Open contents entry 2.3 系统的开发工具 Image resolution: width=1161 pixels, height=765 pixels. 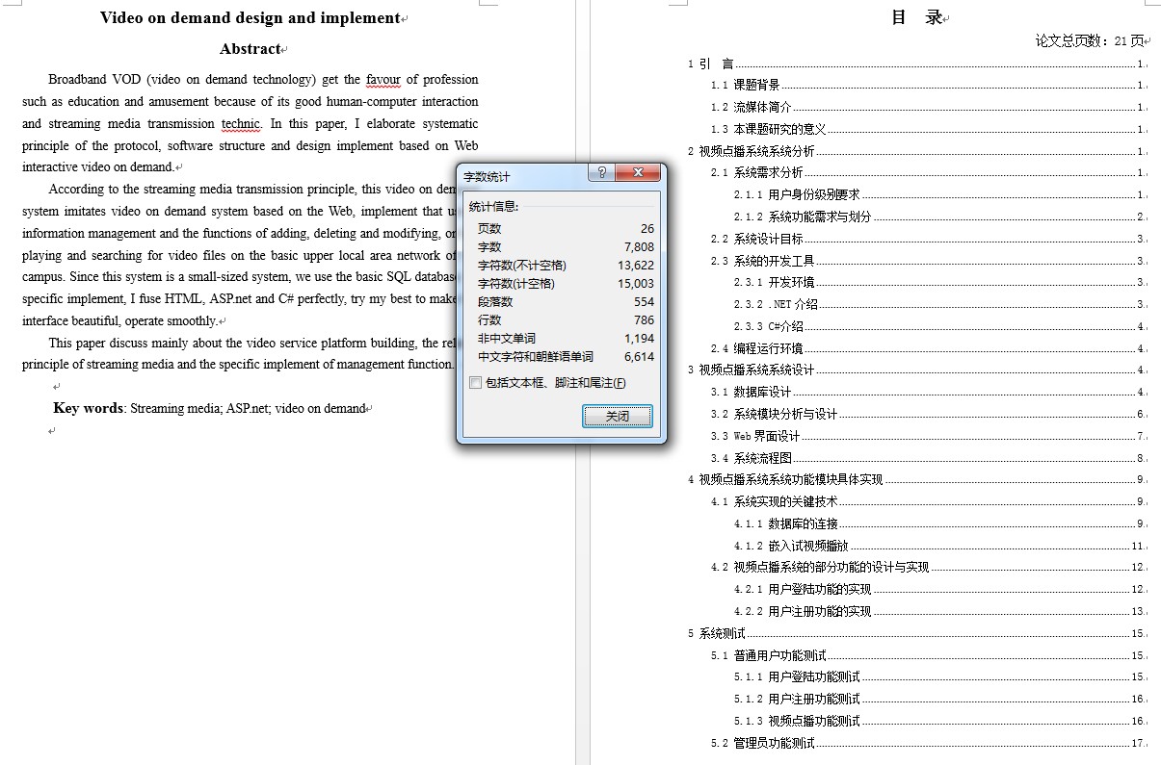click(x=928, y=261)
